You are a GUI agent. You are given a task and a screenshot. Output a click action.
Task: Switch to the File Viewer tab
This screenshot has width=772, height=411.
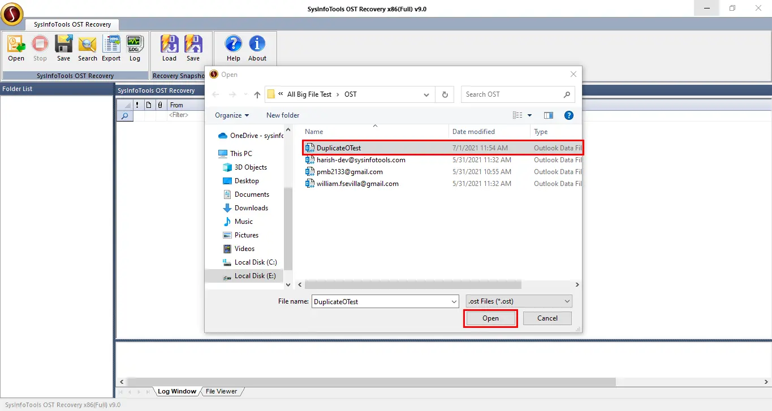point(221,391)
